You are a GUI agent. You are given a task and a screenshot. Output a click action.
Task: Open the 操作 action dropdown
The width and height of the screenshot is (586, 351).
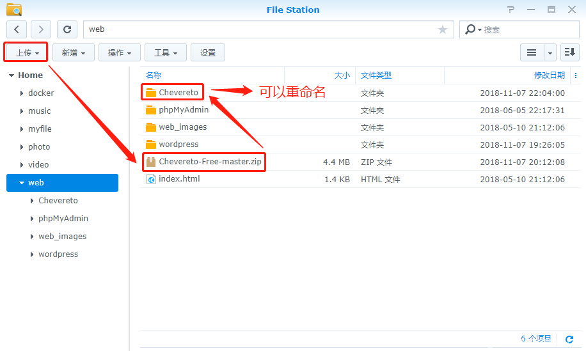(x=120, y=52)
